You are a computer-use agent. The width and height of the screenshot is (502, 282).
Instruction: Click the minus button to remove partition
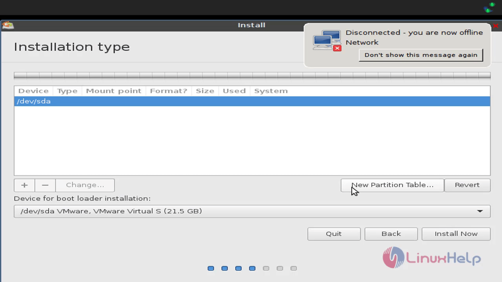coord(45,185)
